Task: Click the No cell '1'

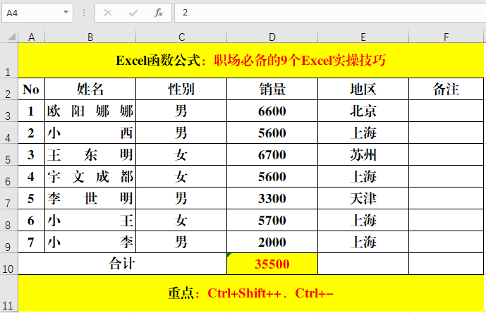Action: (x=31, y=111)
